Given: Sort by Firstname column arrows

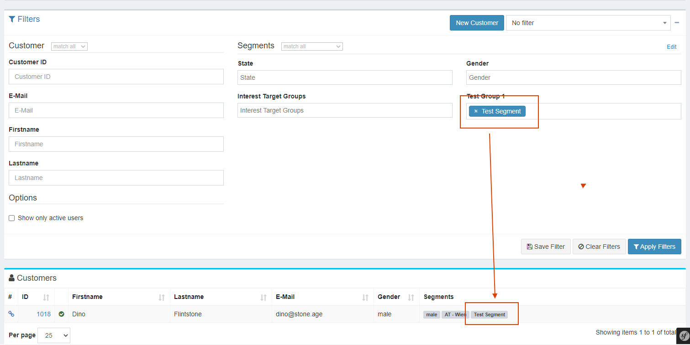Looking at the screenshot, I should pos(162,297).
